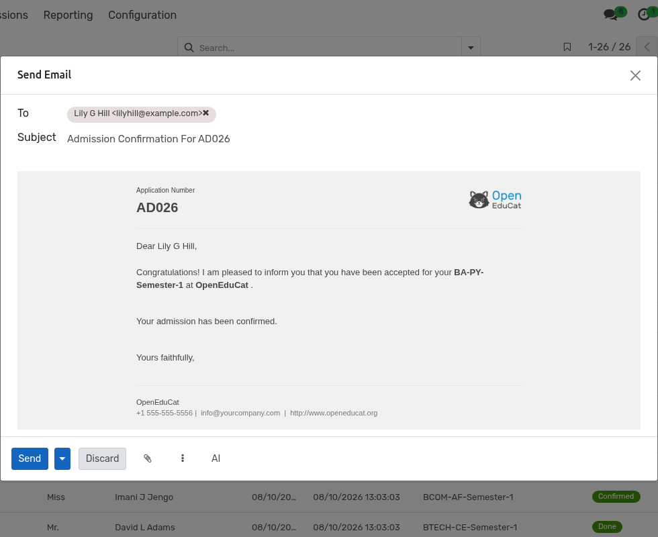Open the attachment paperclip icon
Image resolution: width=658 pixels, height=537 pixels.
coord(147,458)
